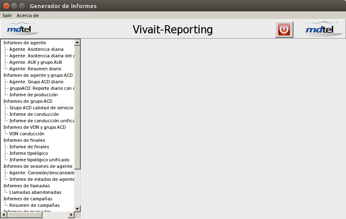Select Agente. AUX y grupo AUX

coord(36,62)
